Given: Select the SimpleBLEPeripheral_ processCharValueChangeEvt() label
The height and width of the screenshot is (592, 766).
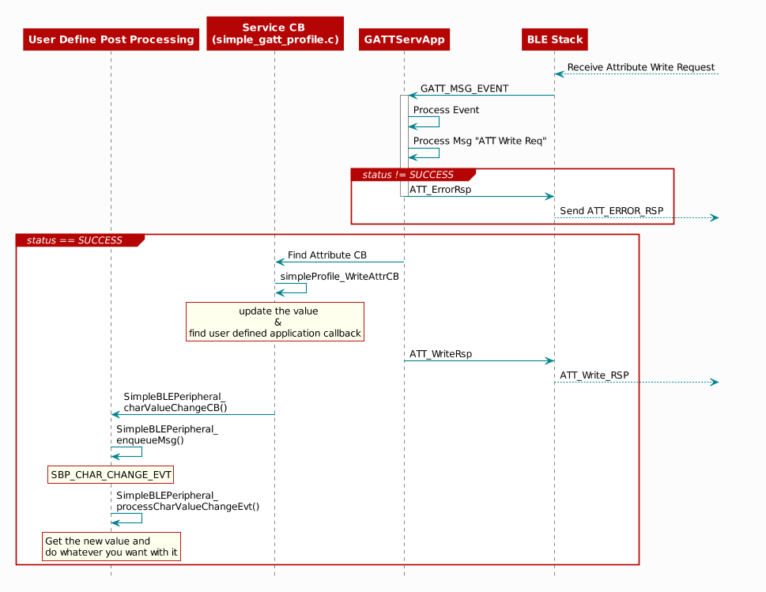Looking at the screenshot, I should coord(187,501).
